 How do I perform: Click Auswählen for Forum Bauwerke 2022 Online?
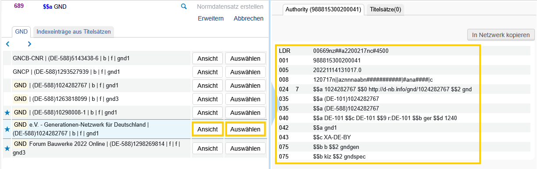click(x=245, y=148)
